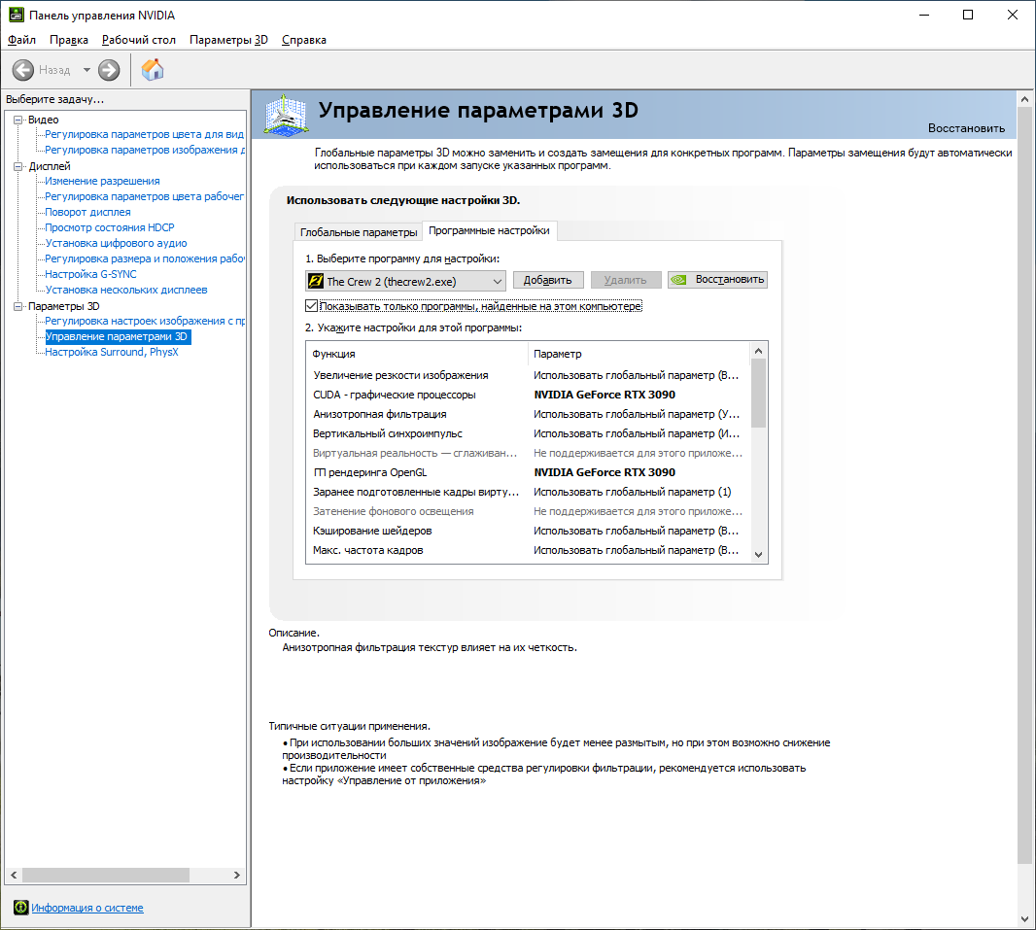Viewport: 1036px width, 930px height.
Task: Click main page scroll down arrow
Action: [x=1024, y=918]
